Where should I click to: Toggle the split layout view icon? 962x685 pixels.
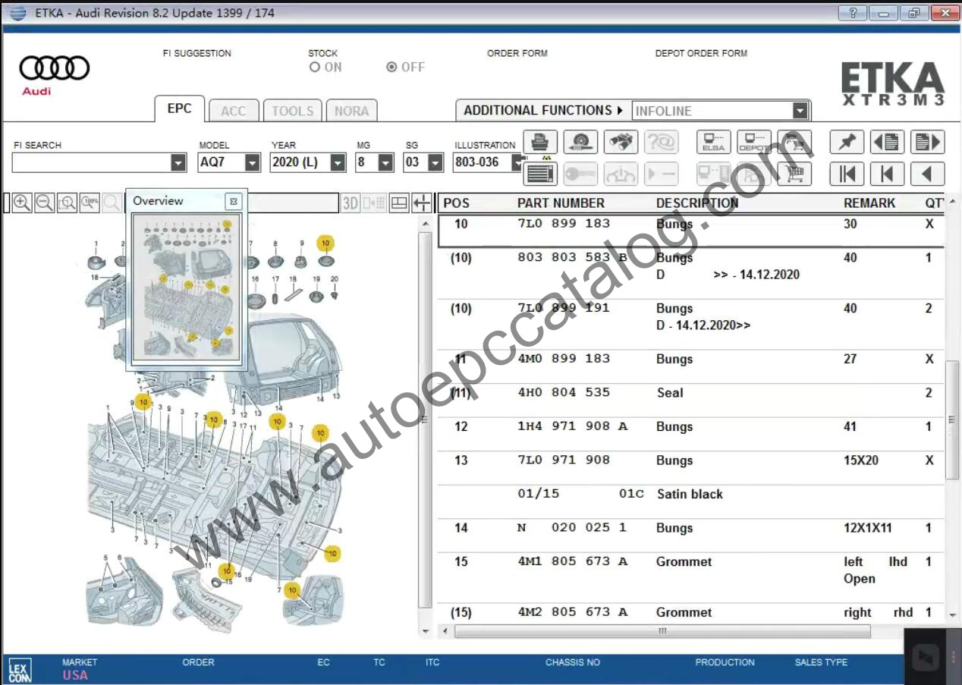pyautogui.click(x=399, y=203)
